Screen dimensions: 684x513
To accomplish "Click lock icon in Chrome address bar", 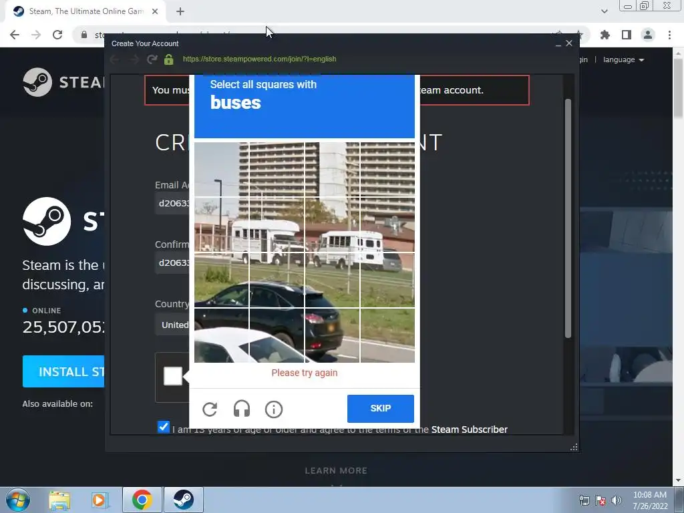I will [83, 35].
